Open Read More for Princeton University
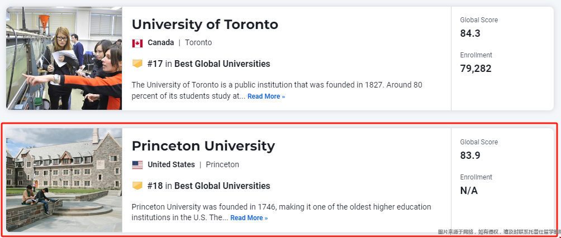561x238 pixels. point(249,218)
